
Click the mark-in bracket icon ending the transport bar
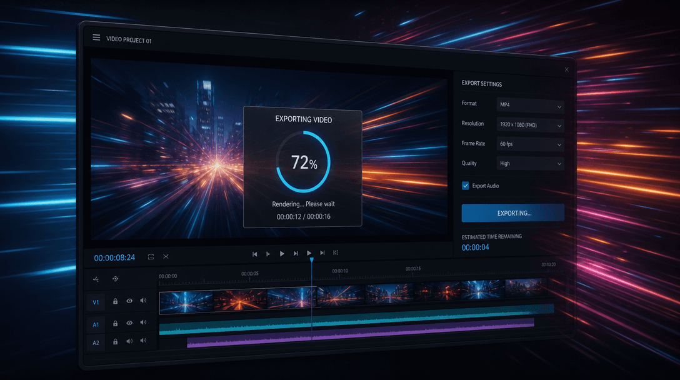pyautogui.click(x=335, y=252)
